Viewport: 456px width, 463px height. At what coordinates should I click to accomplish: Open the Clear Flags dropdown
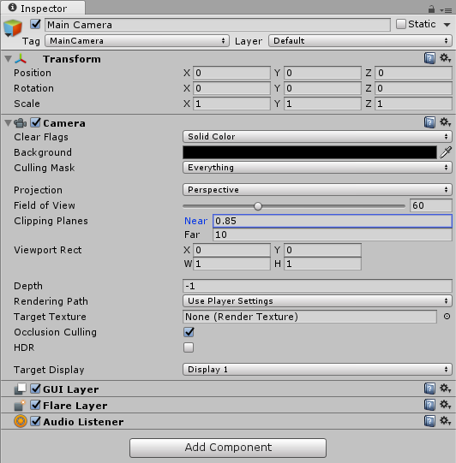(x=317, y=137)
